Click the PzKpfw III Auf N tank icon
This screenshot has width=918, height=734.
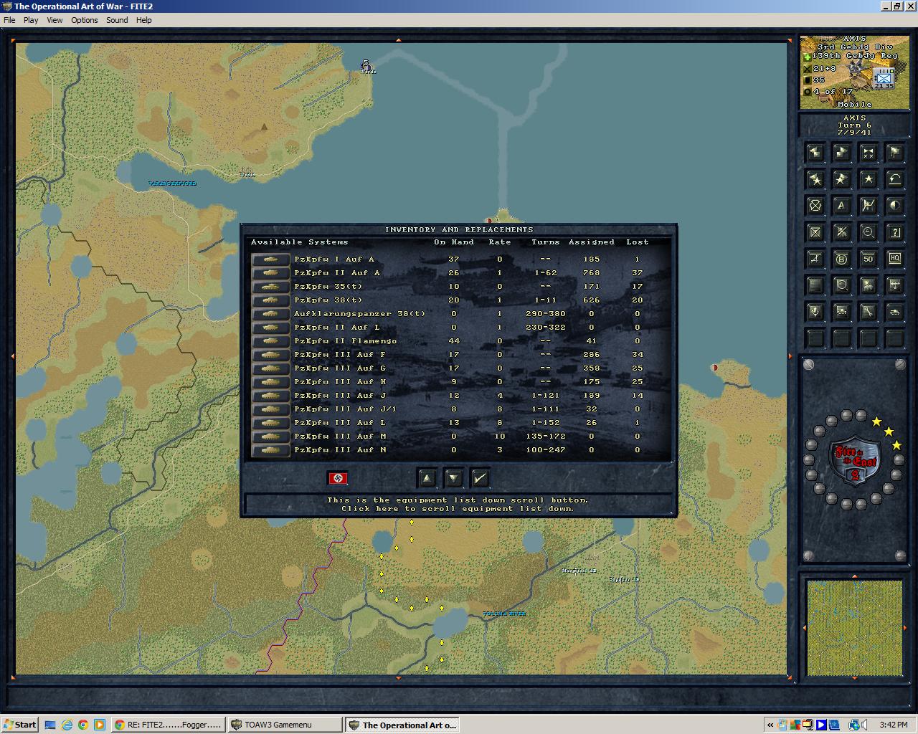270,450
